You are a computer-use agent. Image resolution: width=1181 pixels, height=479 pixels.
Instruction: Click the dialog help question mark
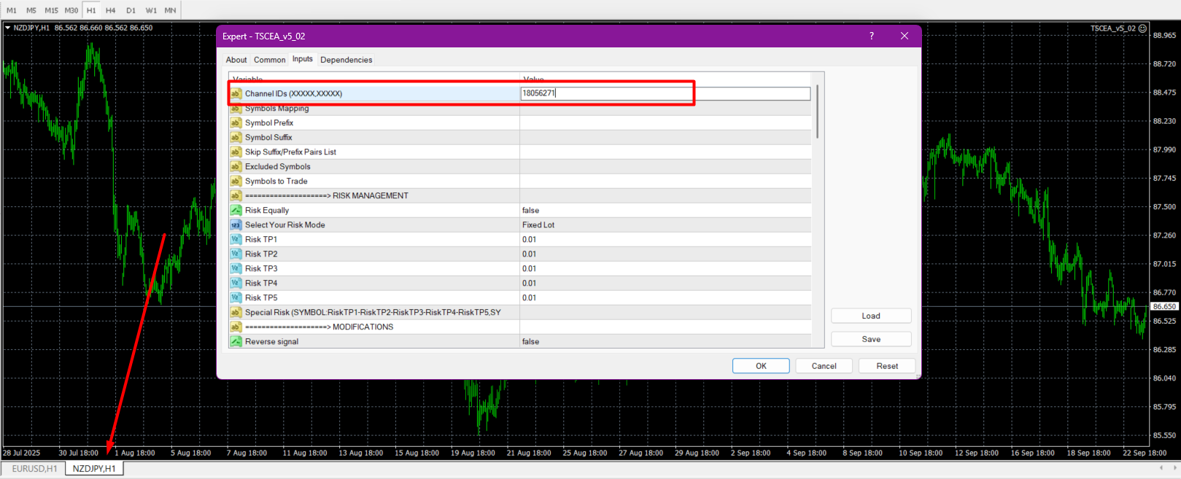(x=871, y=36)
